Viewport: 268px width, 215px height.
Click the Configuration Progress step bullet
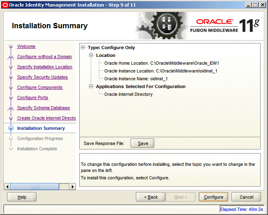(11, 138)
